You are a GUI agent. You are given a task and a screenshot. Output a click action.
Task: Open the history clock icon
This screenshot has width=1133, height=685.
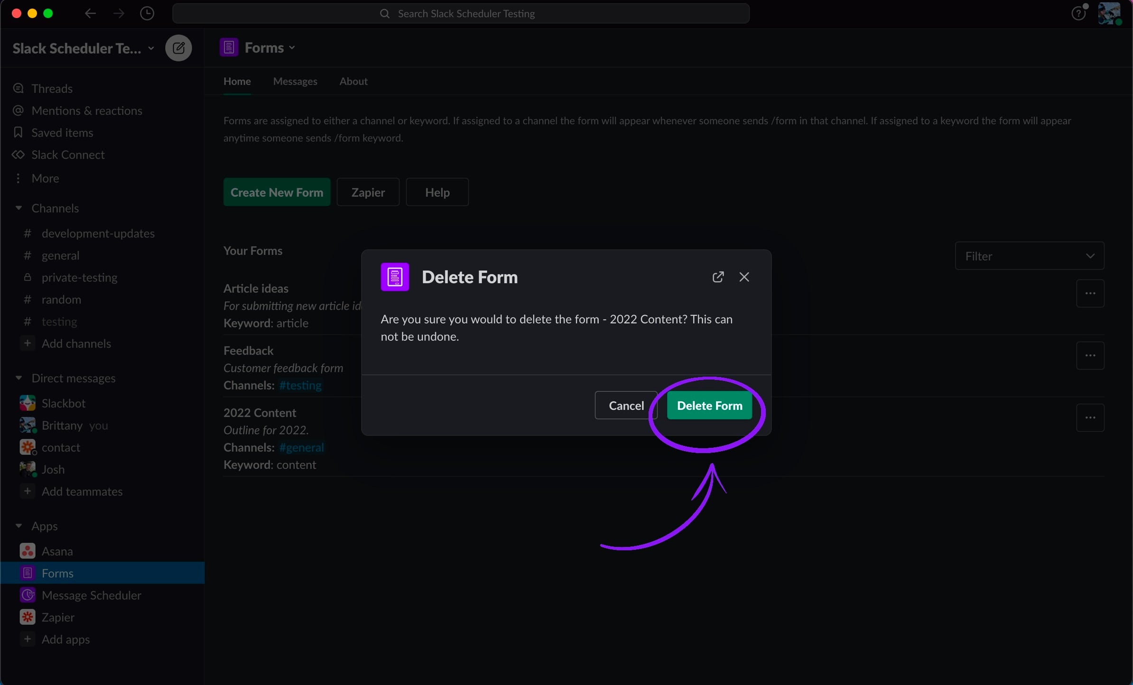147,13
